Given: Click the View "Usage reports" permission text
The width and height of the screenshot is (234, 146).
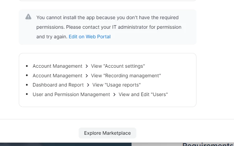Looking at the screenshot, I should click(116, 85).
